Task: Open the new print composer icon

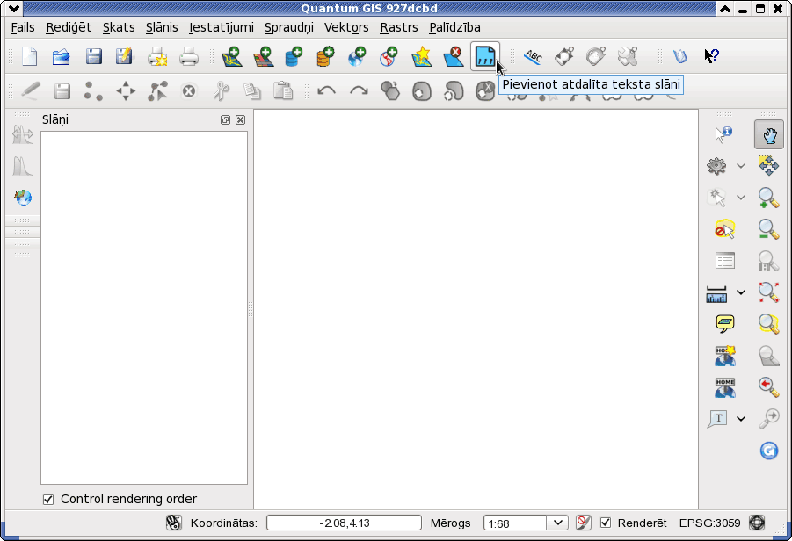Action: point(157,56)
